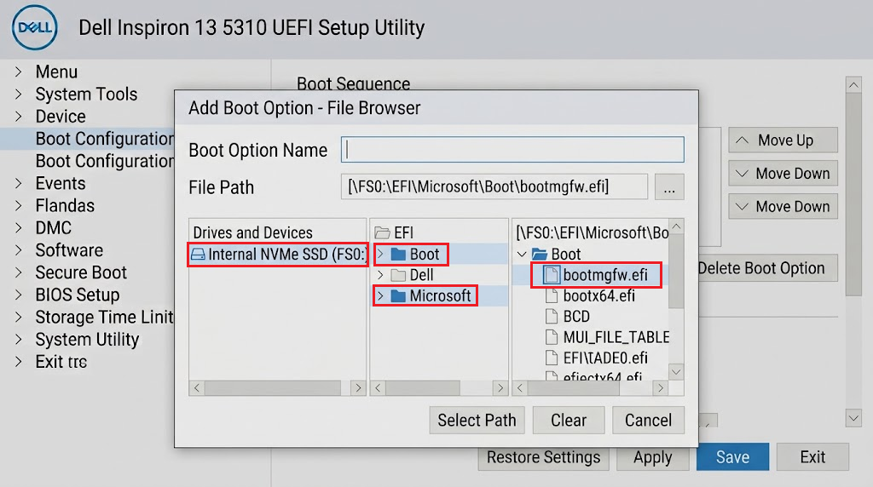Click the File Path field

494,186
